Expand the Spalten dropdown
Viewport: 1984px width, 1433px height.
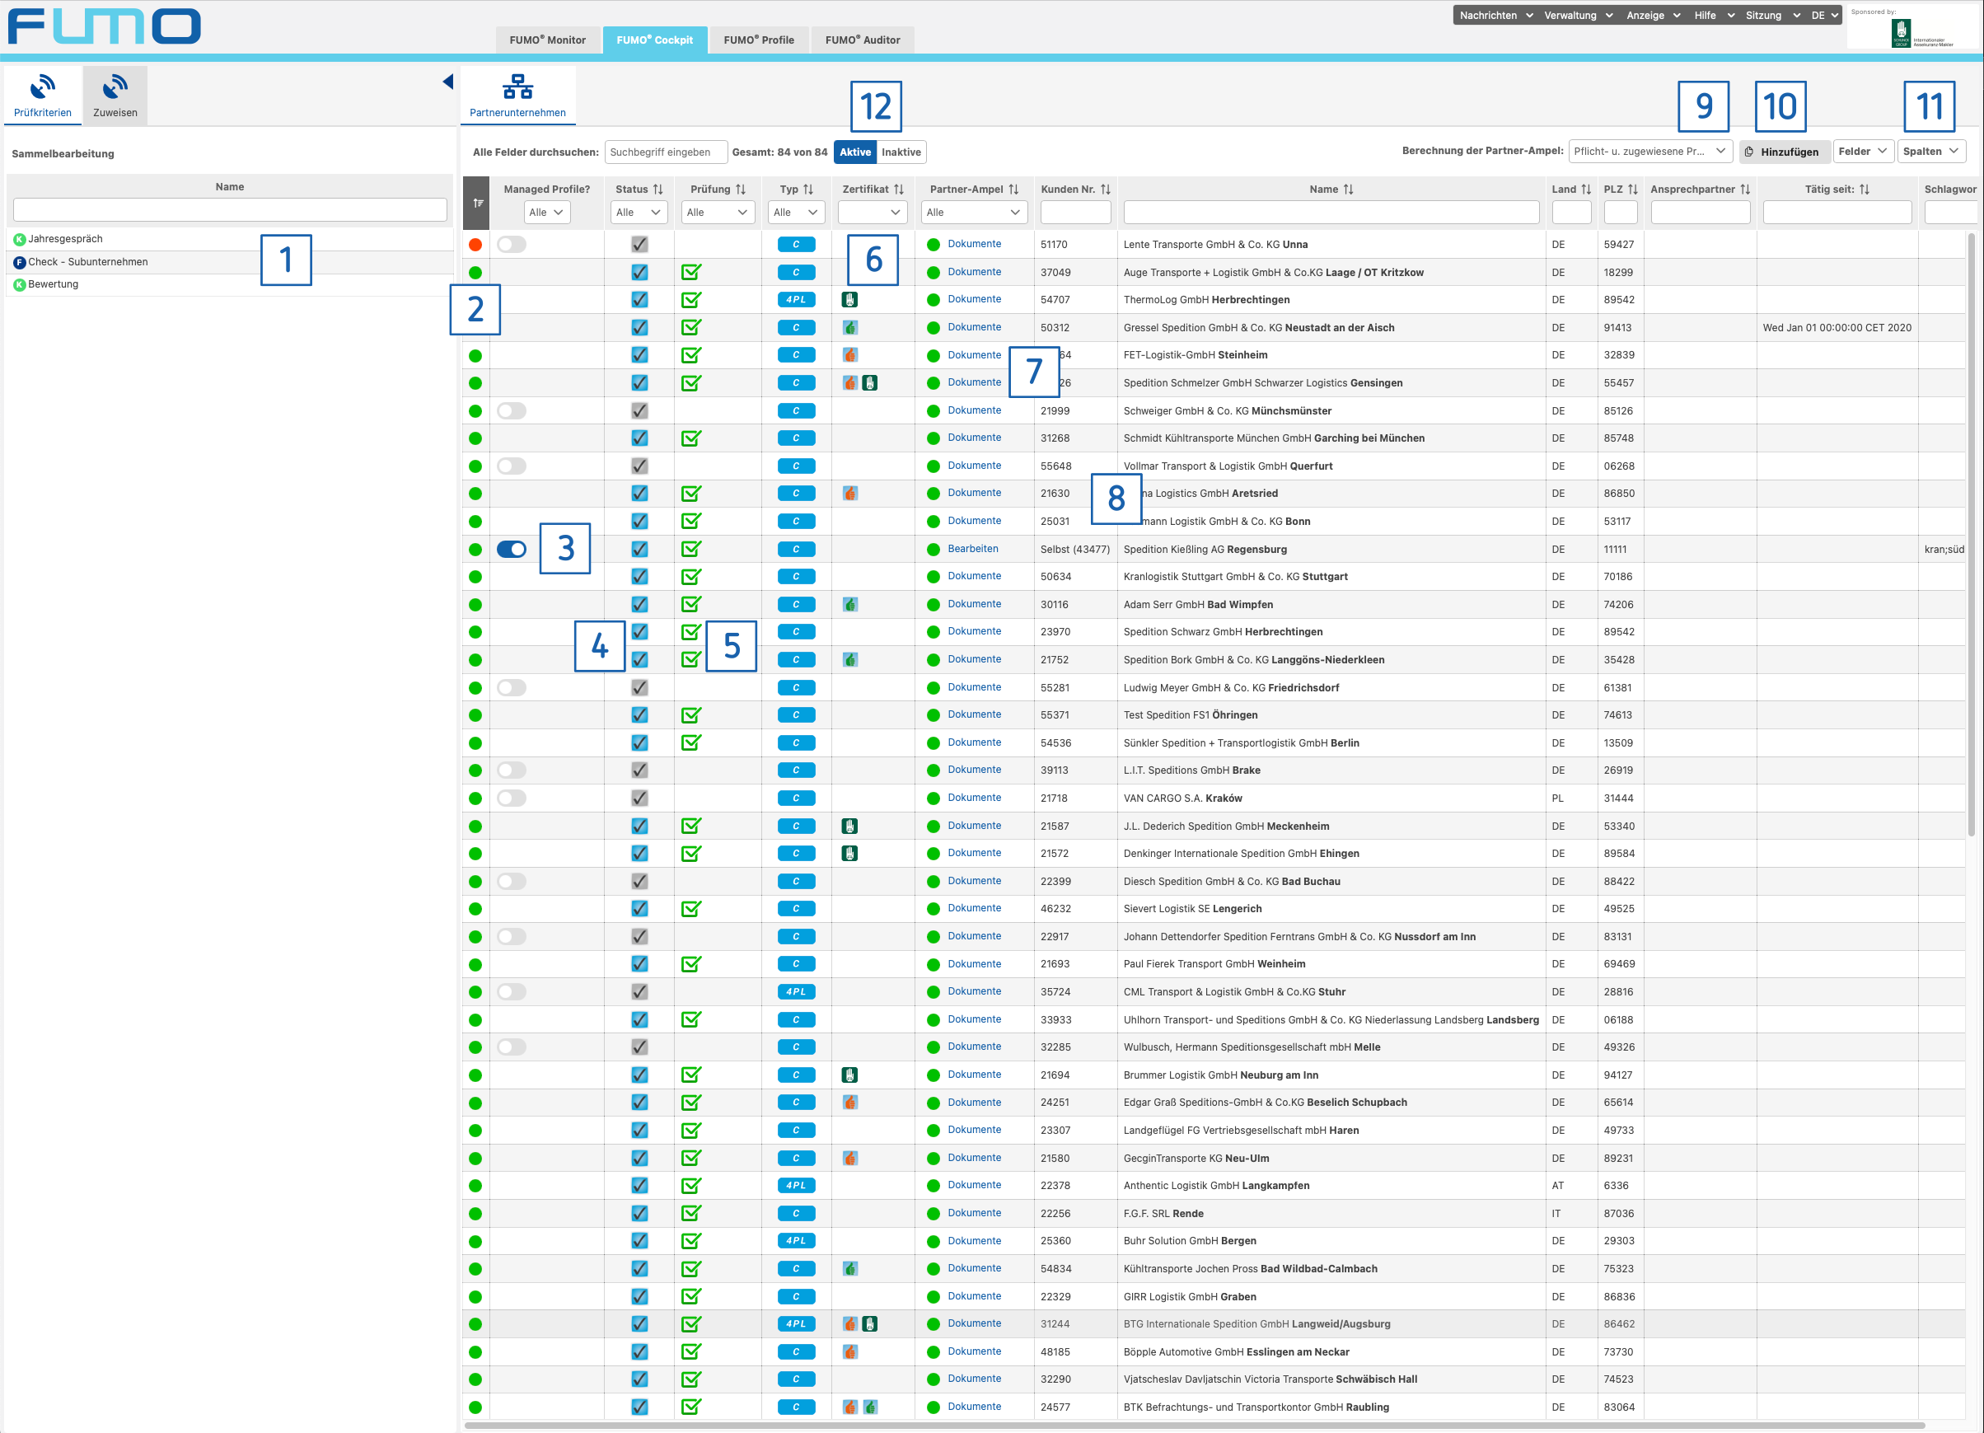coord(1931,152)
